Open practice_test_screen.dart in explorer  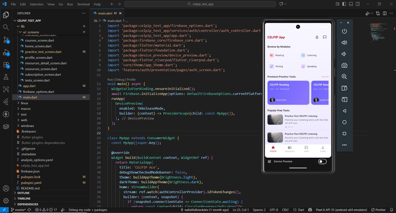click(x=43, y=52)
